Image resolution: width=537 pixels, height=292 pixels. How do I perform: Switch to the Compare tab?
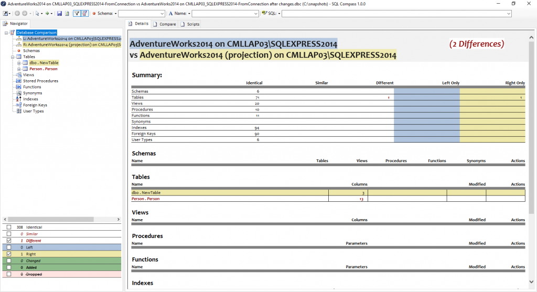pos(165,24)
